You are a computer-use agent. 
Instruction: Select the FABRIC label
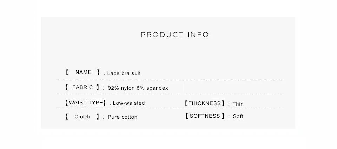point(82,87)
